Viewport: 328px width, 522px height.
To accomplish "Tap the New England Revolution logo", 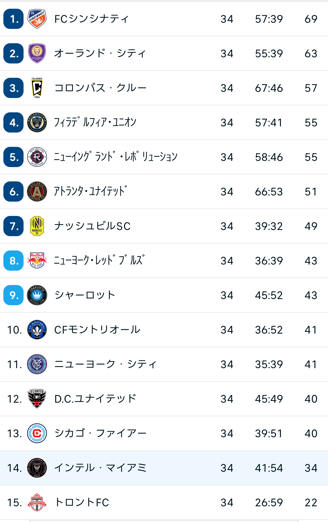I will point(37,157).
